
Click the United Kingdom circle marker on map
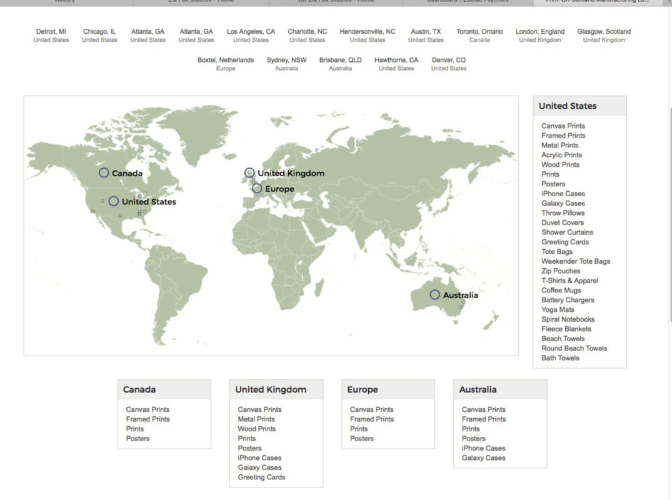(249, 172)
